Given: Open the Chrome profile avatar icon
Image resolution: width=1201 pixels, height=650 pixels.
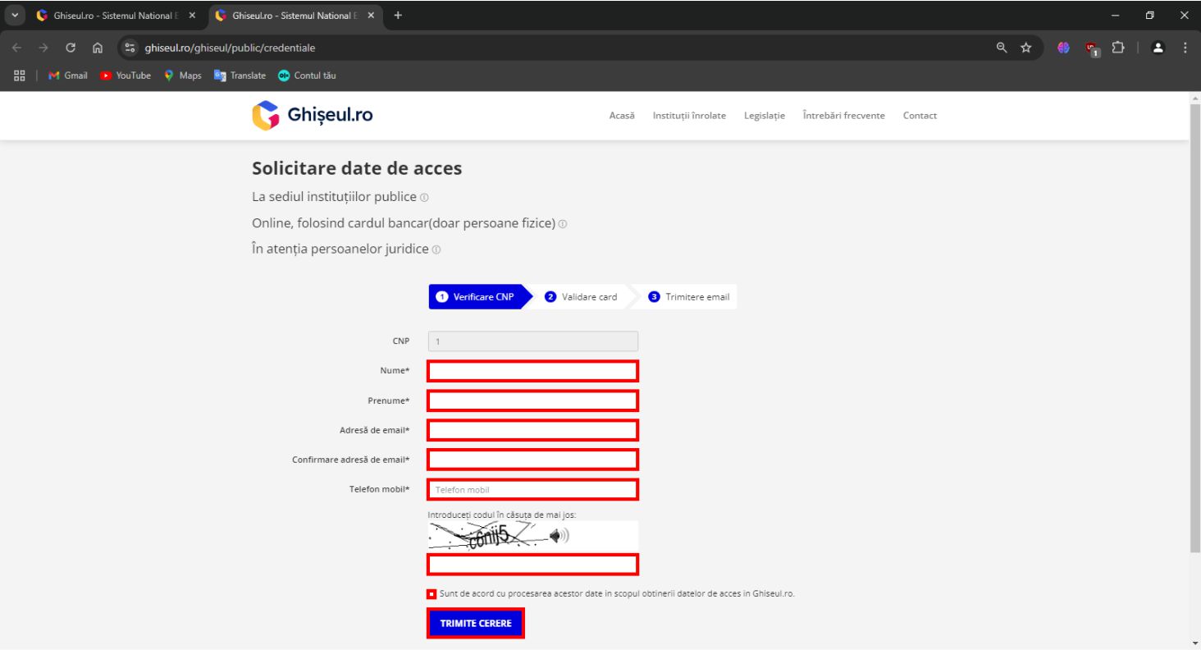Looking at the screenshot, I should point(1158,48).
